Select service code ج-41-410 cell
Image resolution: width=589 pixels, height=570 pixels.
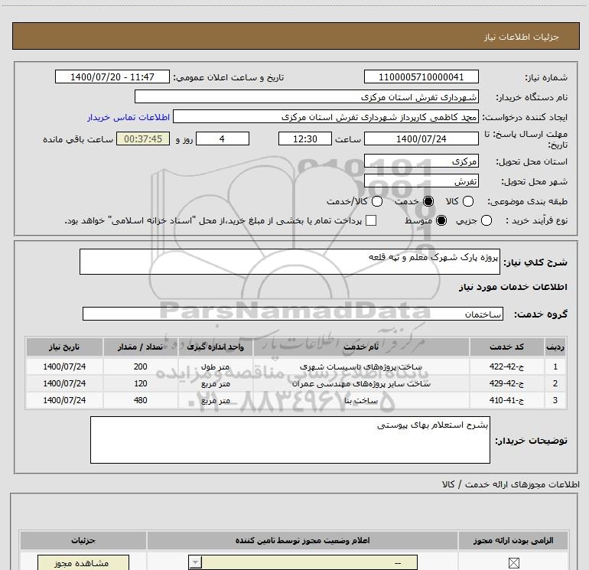click(x=506, y=400)
